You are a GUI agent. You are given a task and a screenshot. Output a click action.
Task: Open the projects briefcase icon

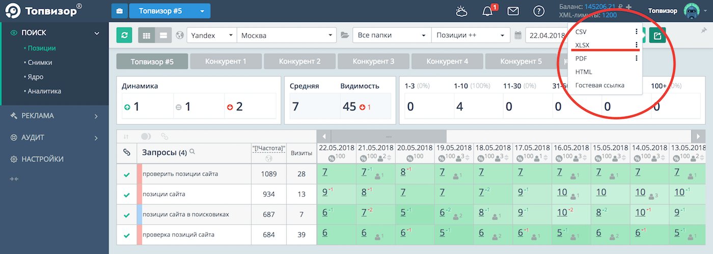(x=119, y=11)
